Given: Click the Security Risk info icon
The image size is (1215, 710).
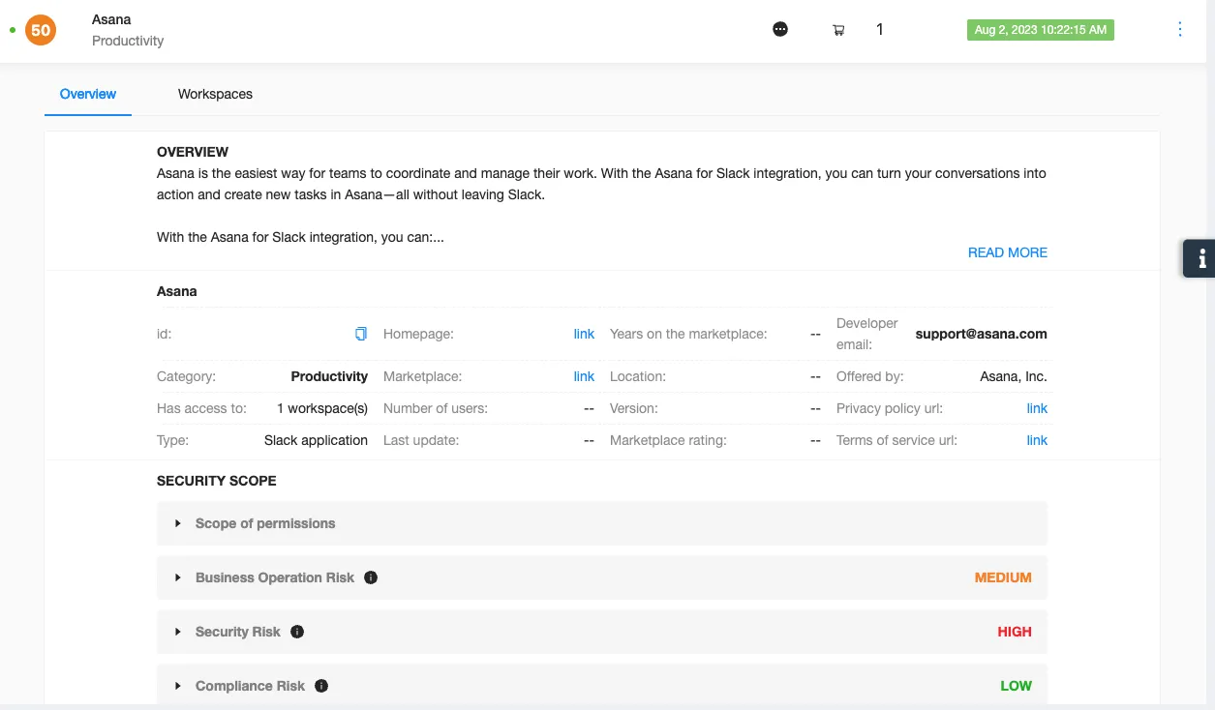Looking at the screenshot, I should [x=297, y=632].
